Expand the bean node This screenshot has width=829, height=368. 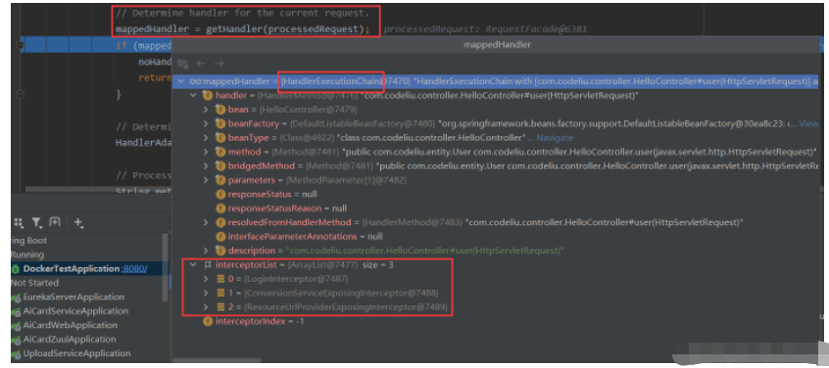pyautogui.click(x=206, y=110)
